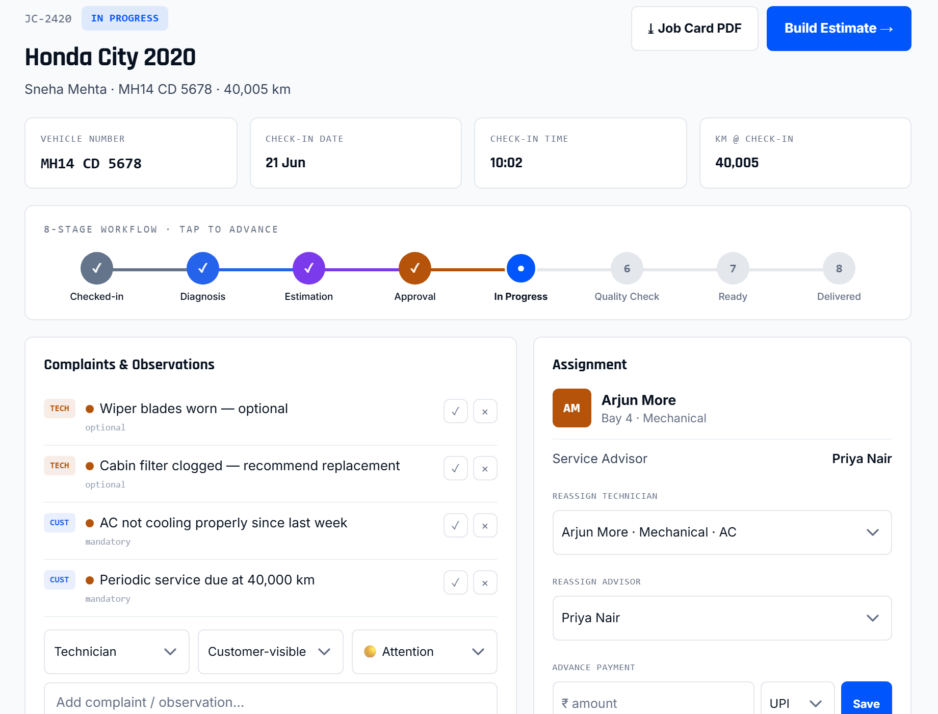Select the Estimation stage circle
The width and height of the screenshot is (938, 714).
click(309, 268)
